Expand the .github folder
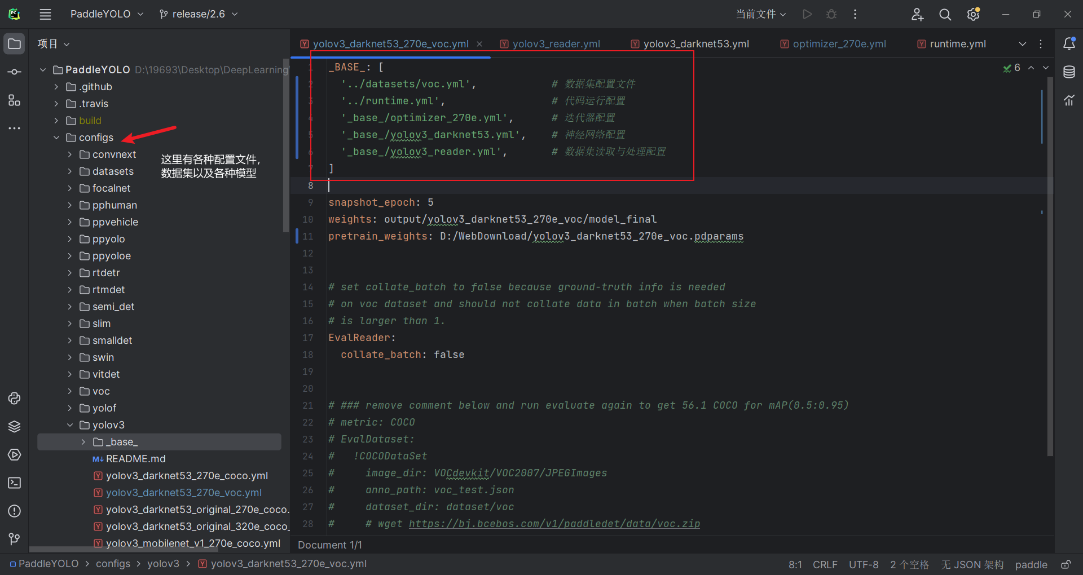 [x=56, y=87]
